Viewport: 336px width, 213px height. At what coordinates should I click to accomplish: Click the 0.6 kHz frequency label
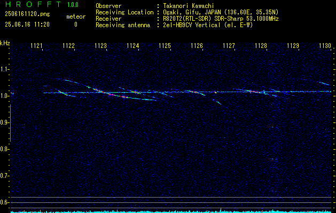4,202
